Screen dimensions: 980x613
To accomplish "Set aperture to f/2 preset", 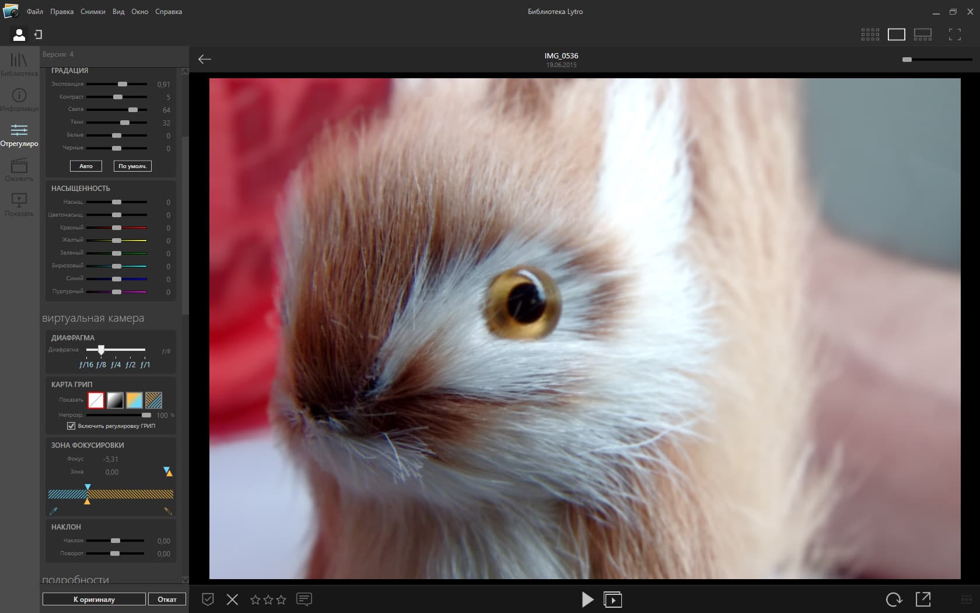I will point(131,365).
